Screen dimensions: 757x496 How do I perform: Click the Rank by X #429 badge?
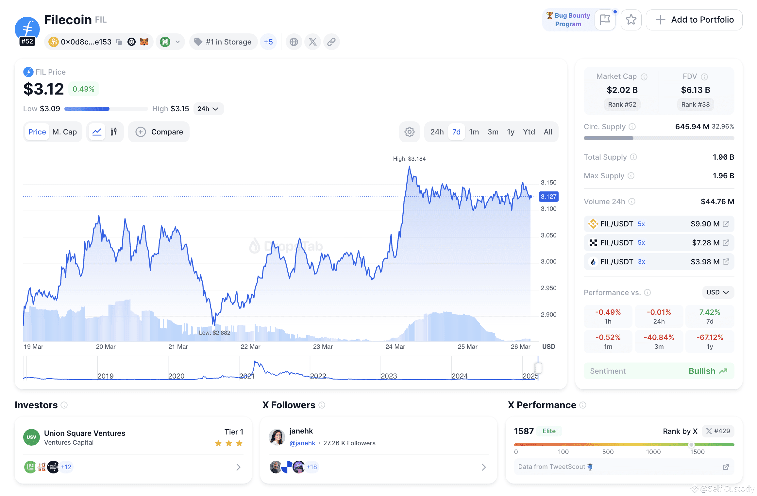[x=718, y=431]
